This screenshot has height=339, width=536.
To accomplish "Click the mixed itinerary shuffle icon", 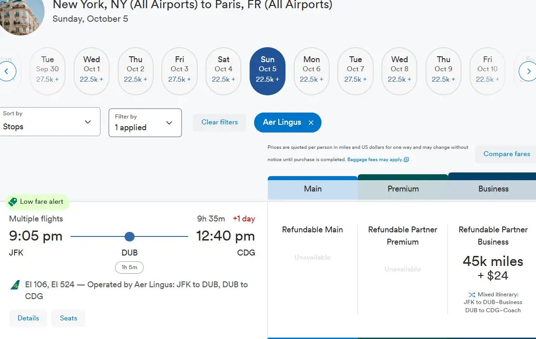I will click(472, 295).
